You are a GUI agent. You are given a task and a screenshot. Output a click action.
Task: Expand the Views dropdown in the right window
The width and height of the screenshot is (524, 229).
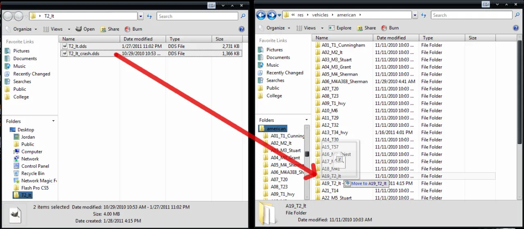321,28
